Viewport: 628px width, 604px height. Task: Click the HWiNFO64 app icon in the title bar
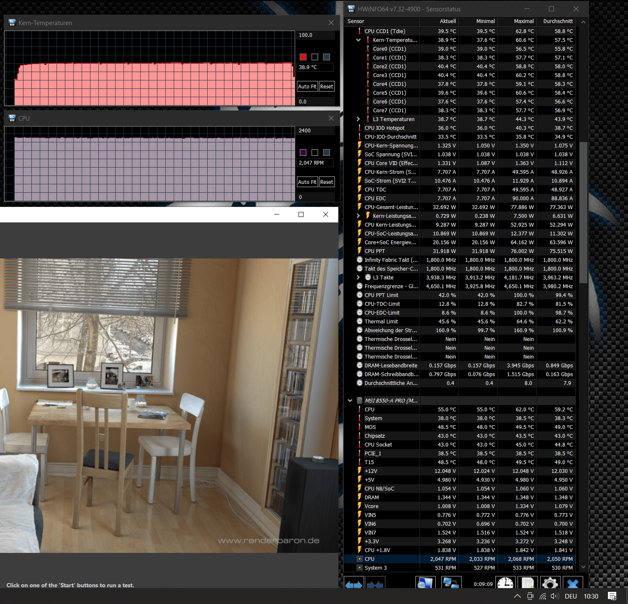(351, 9)
